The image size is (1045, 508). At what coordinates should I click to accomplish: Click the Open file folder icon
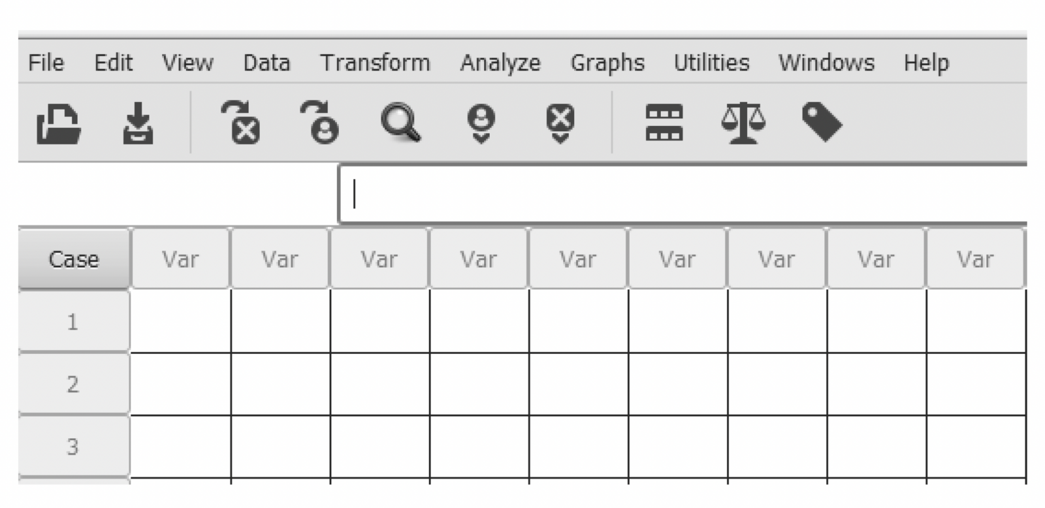(59, 123)
